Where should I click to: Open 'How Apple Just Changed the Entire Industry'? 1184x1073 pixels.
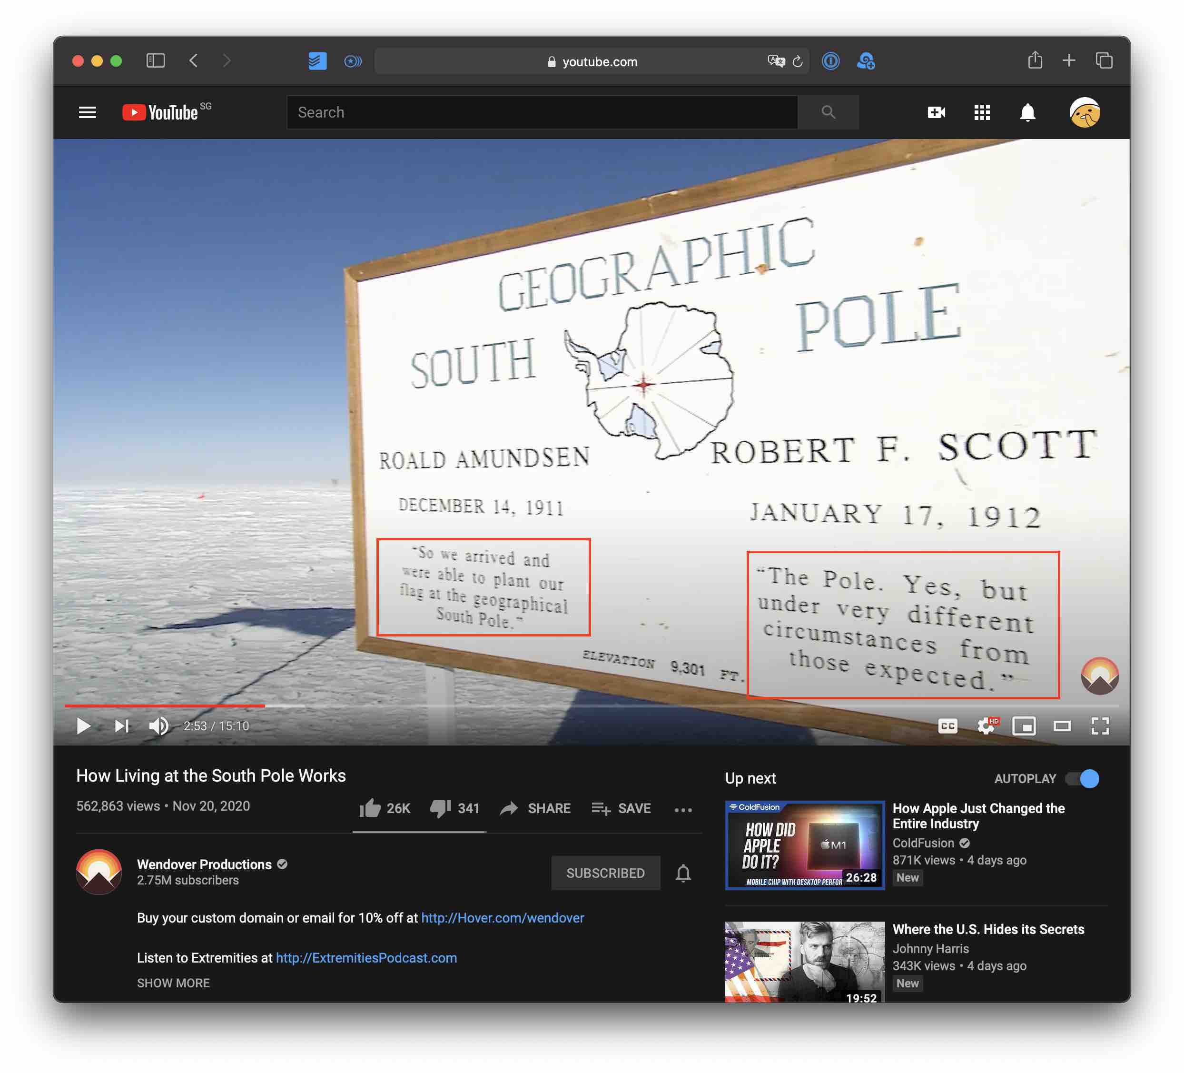(x=978, y=815)
